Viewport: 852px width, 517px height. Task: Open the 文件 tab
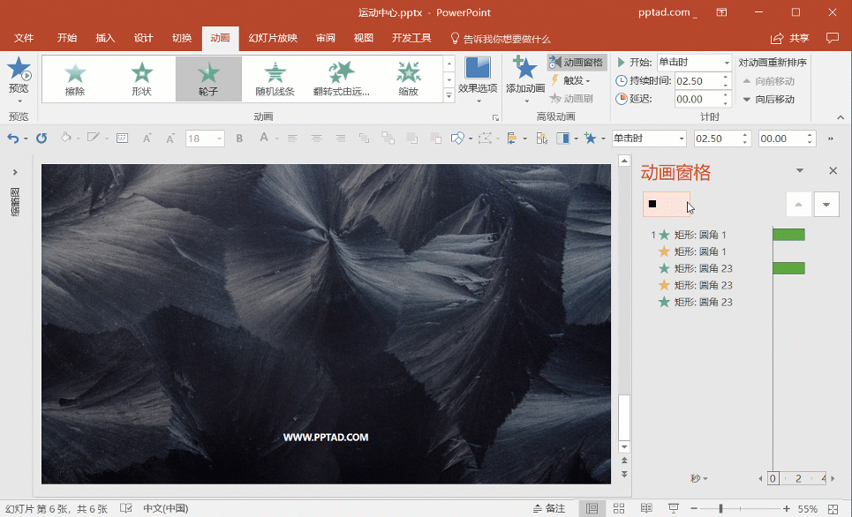click(x=23, y=38)
